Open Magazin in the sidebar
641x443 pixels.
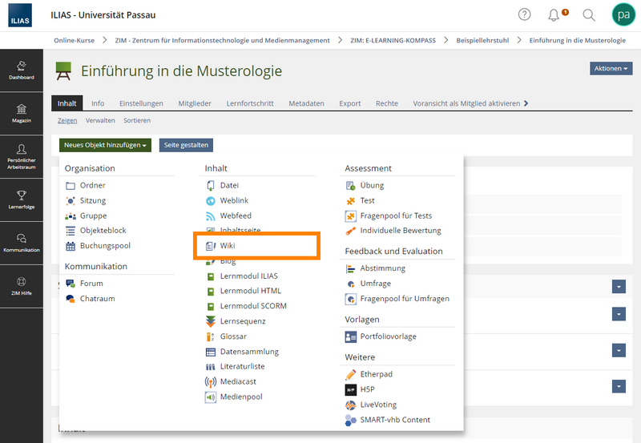click(22, 114)
